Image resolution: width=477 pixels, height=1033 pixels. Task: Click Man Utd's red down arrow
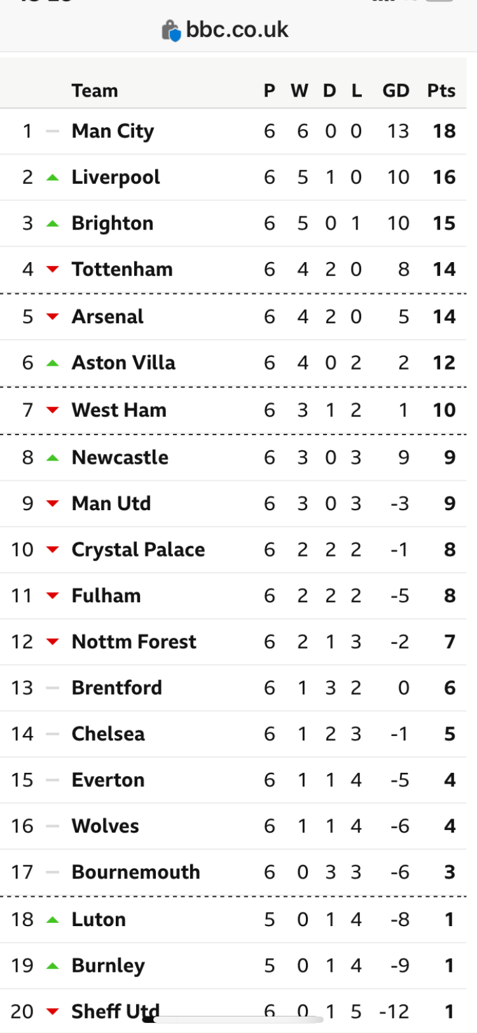[53, 504]
